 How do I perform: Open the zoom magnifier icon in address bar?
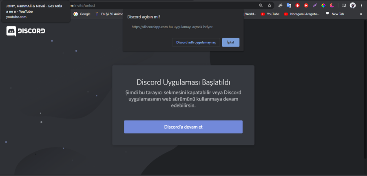point(261,5)
